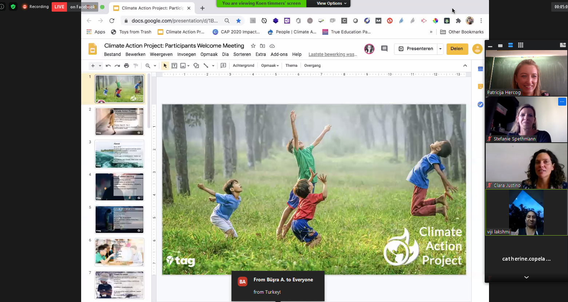Click the paint format roller icon
This screenshot has width=568, height=302.
pyautogui.click(x=136, y=66)
